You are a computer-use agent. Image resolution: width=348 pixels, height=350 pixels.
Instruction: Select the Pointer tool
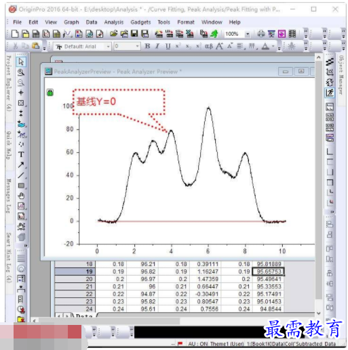tap(21, 62)
